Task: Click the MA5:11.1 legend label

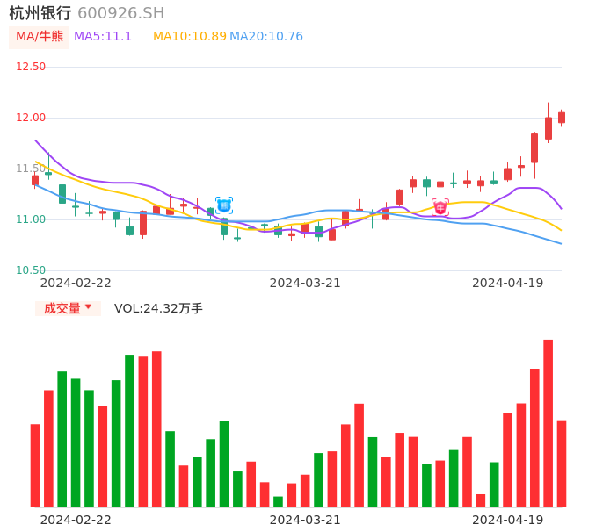Action: click(x=103, y=37)
